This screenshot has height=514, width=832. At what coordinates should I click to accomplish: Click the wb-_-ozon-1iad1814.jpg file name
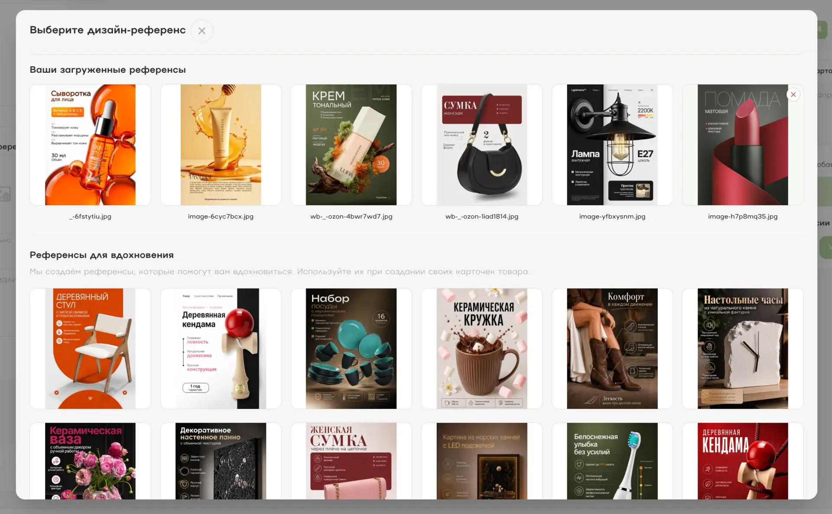[x=481, y=217]
